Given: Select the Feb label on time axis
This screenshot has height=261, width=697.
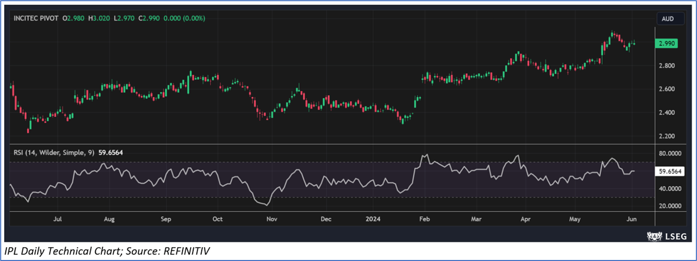Looking at the screenshot, I should [425, 219].
